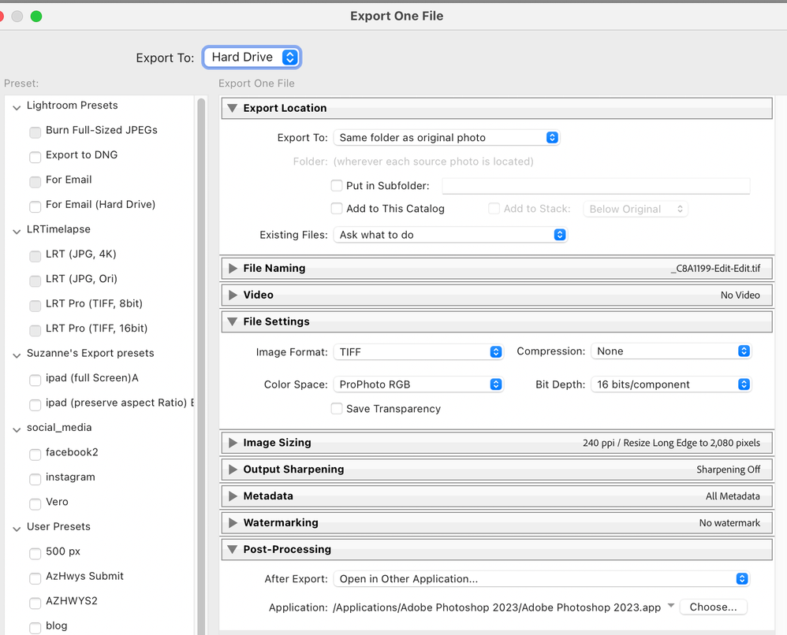Open the Image Format TIFF dropdown
Viewport: 787px width, 635px height.
click(418, 352)
